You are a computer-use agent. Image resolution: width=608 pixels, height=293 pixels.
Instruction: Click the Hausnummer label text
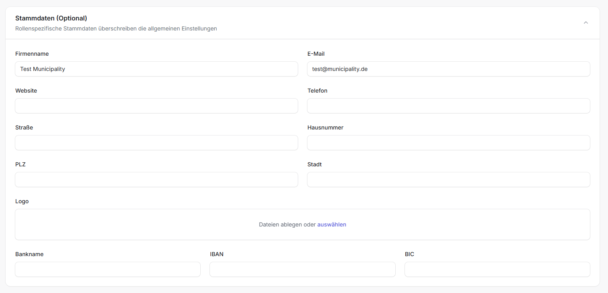[325, 127]
